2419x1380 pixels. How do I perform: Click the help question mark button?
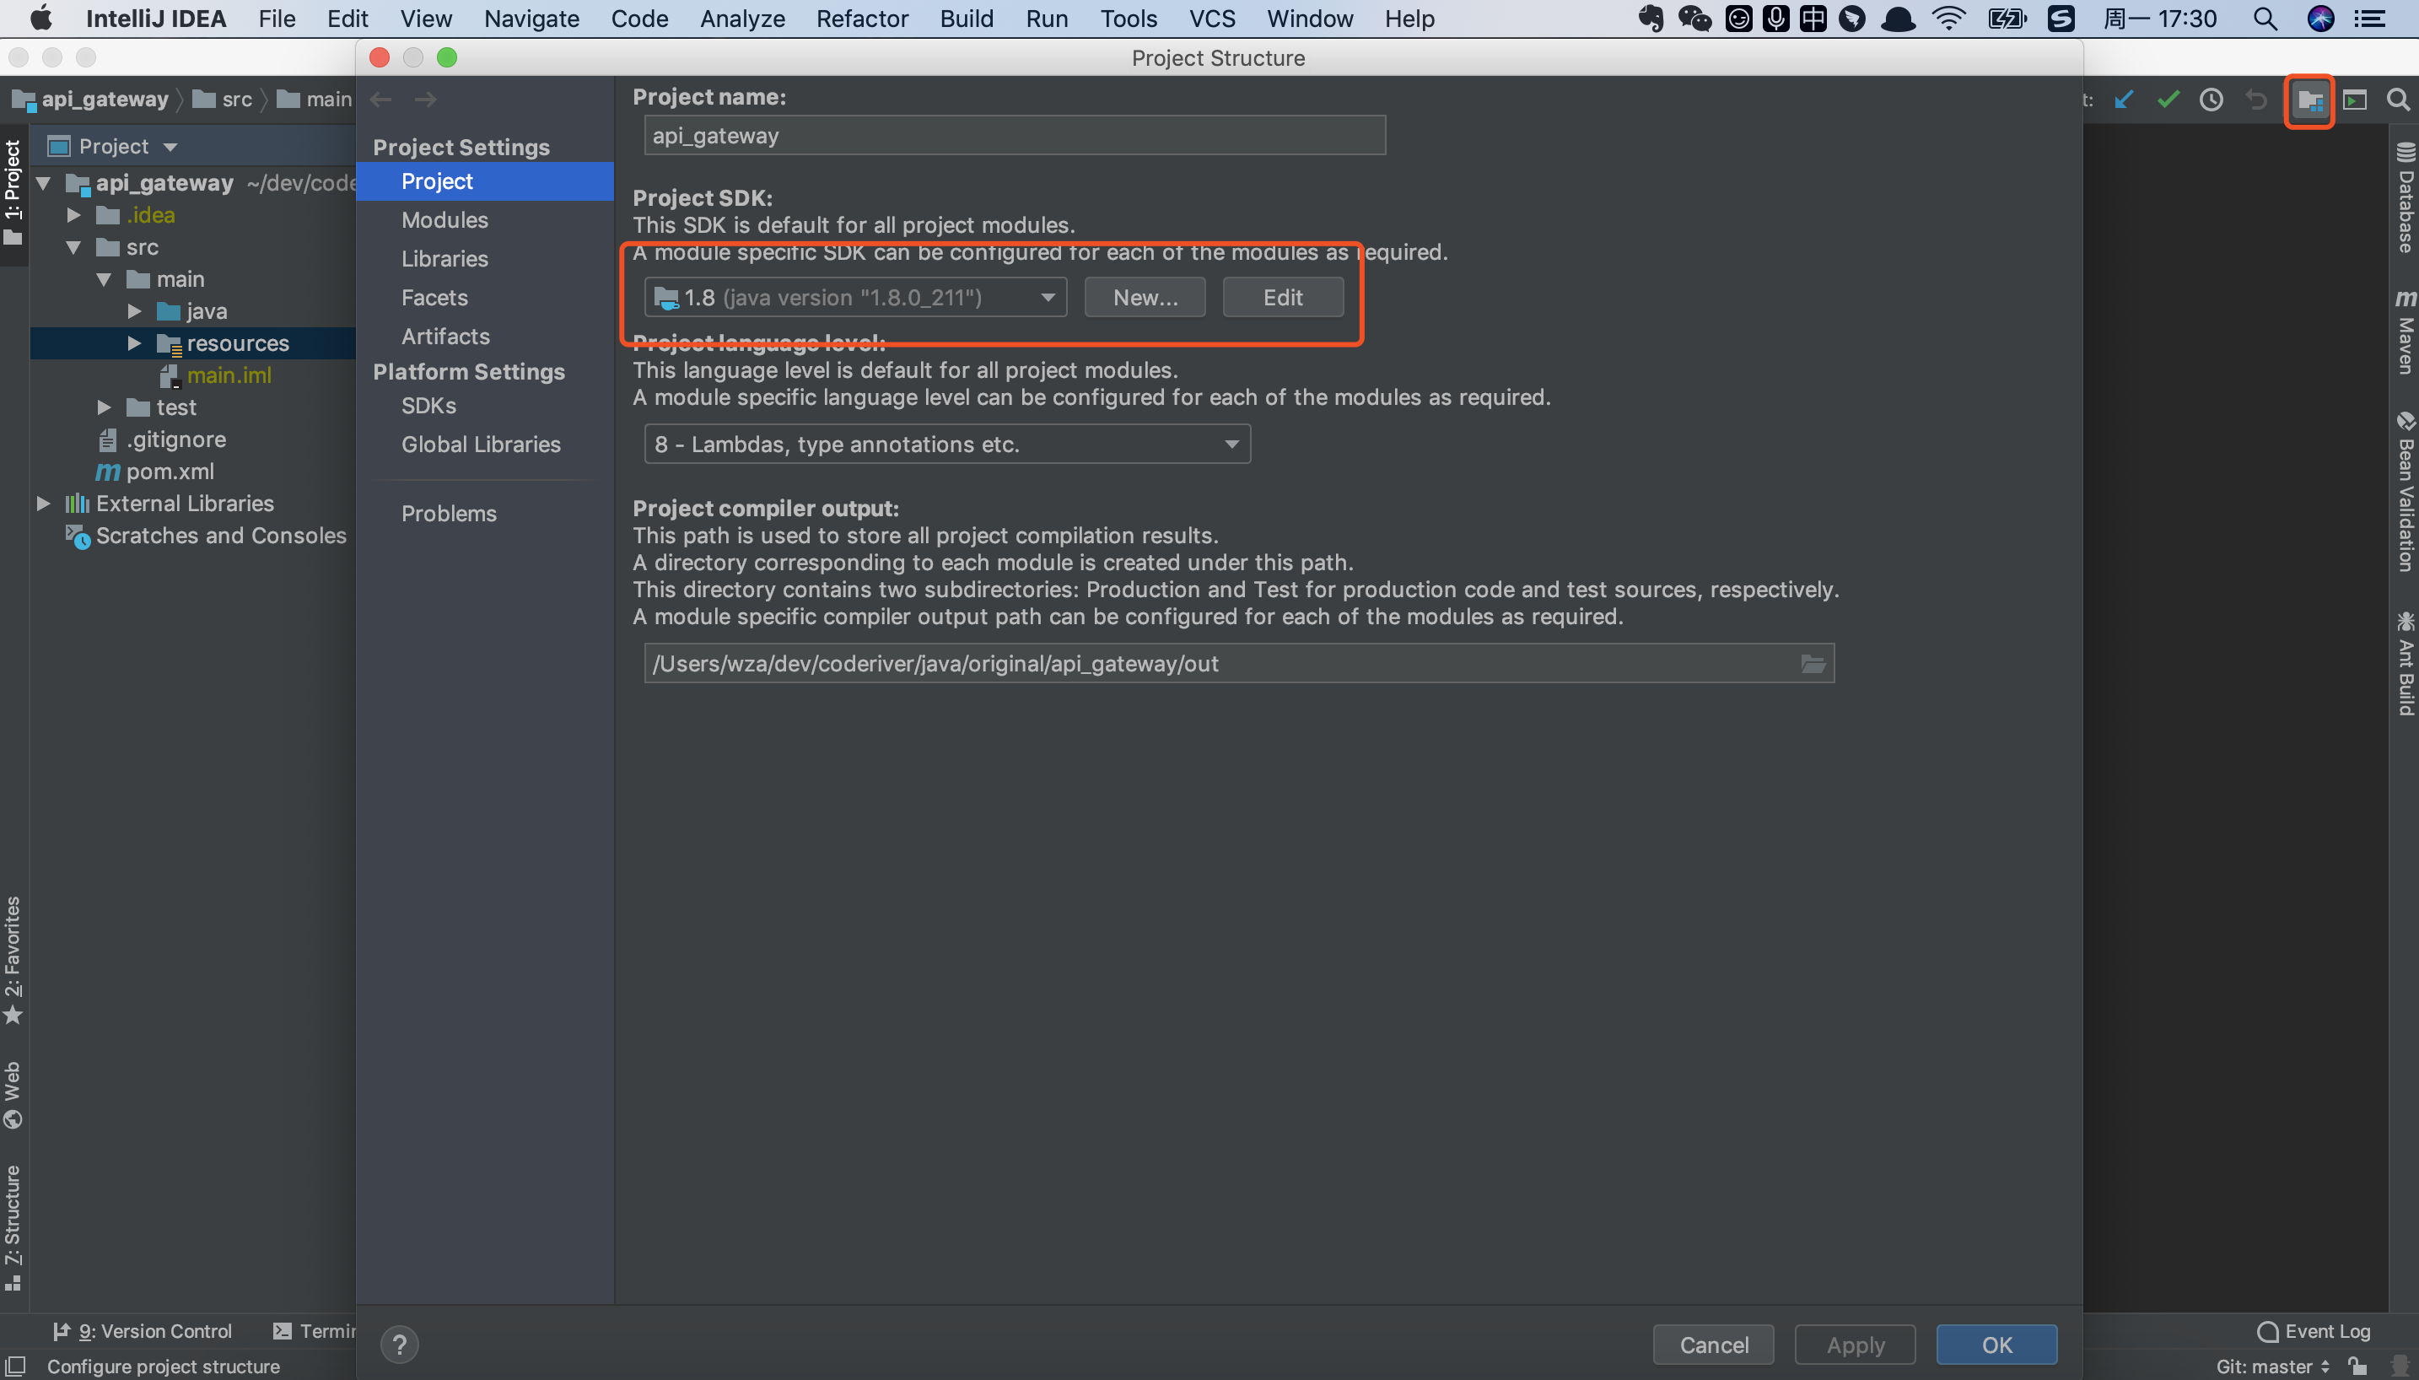point(399,1344)
